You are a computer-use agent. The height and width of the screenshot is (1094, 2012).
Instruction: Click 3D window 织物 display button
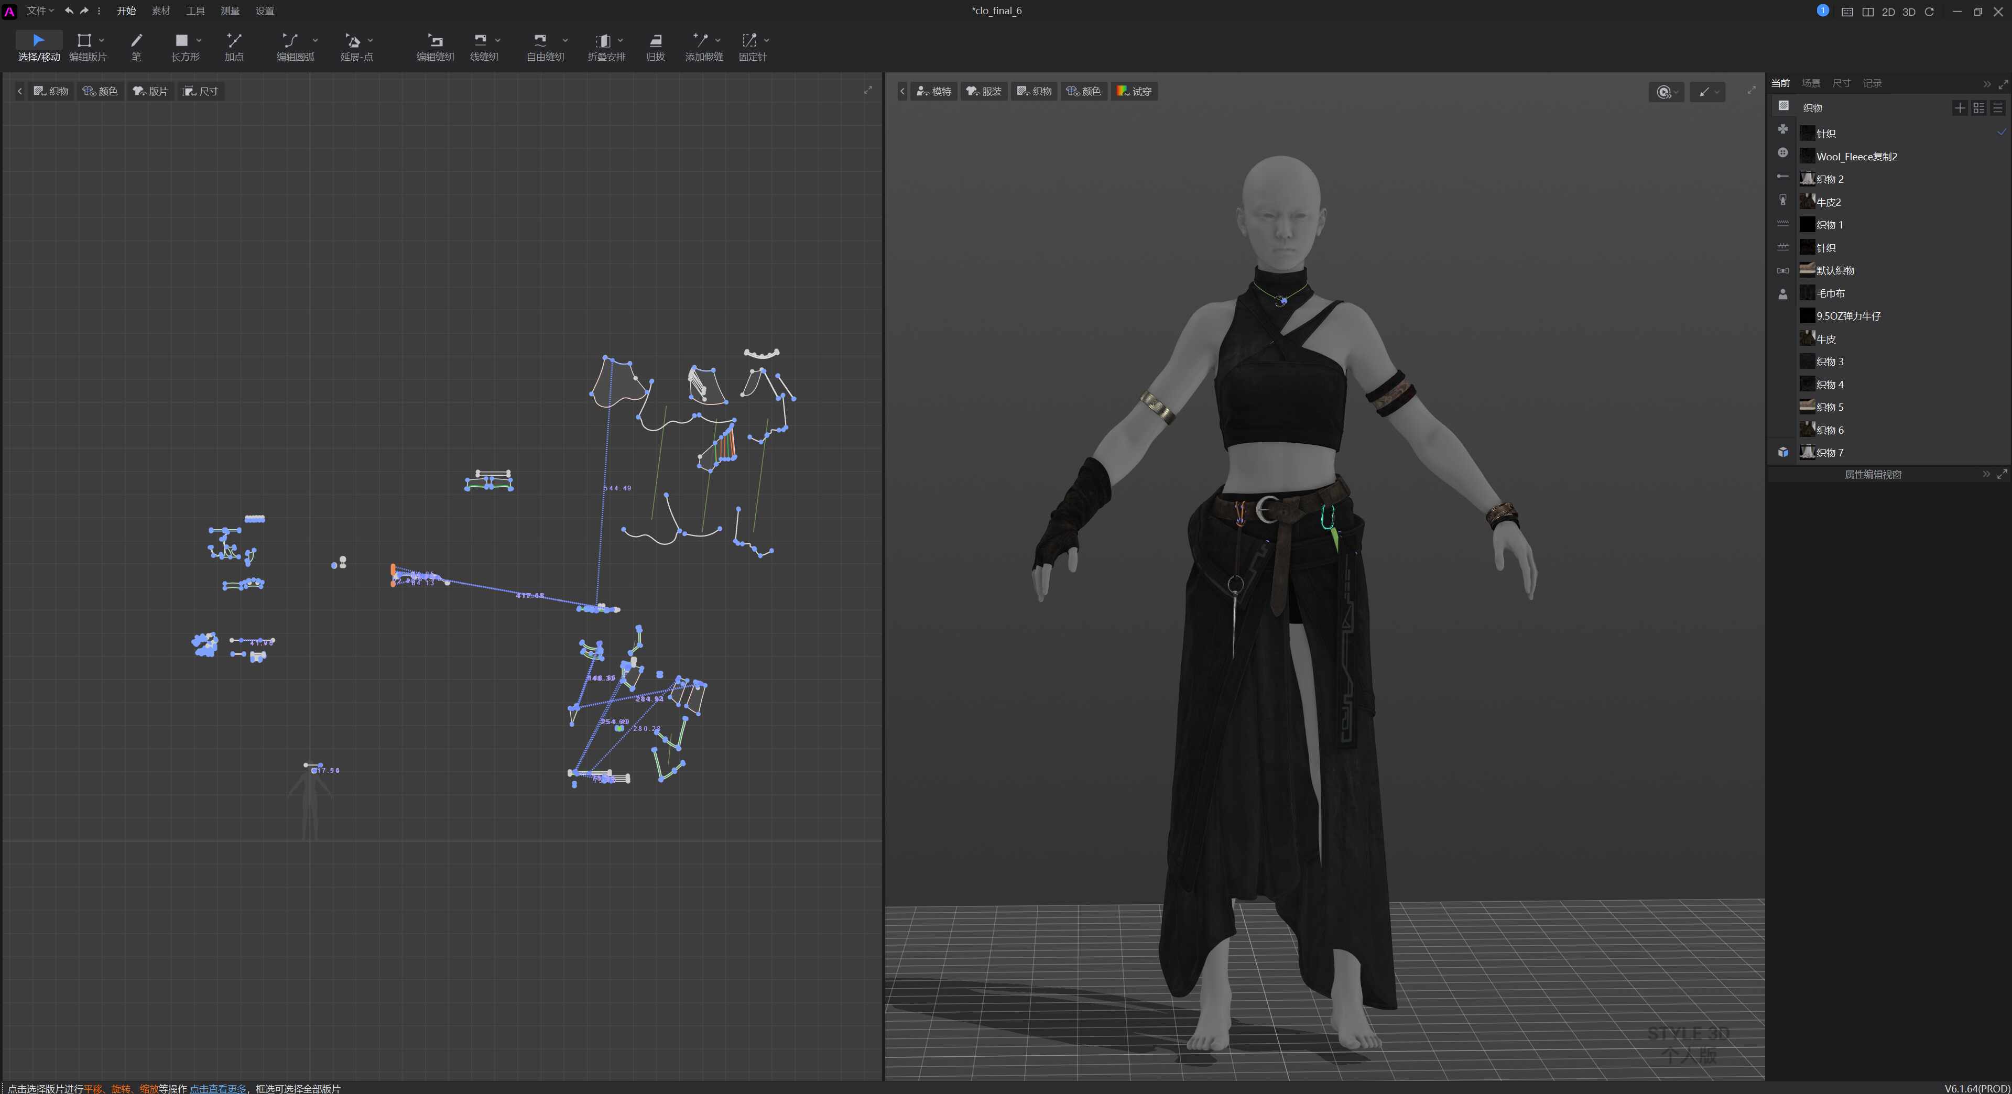(1034, 91)
